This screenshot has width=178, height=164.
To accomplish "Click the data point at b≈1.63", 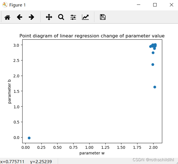I will coord(155,87).
